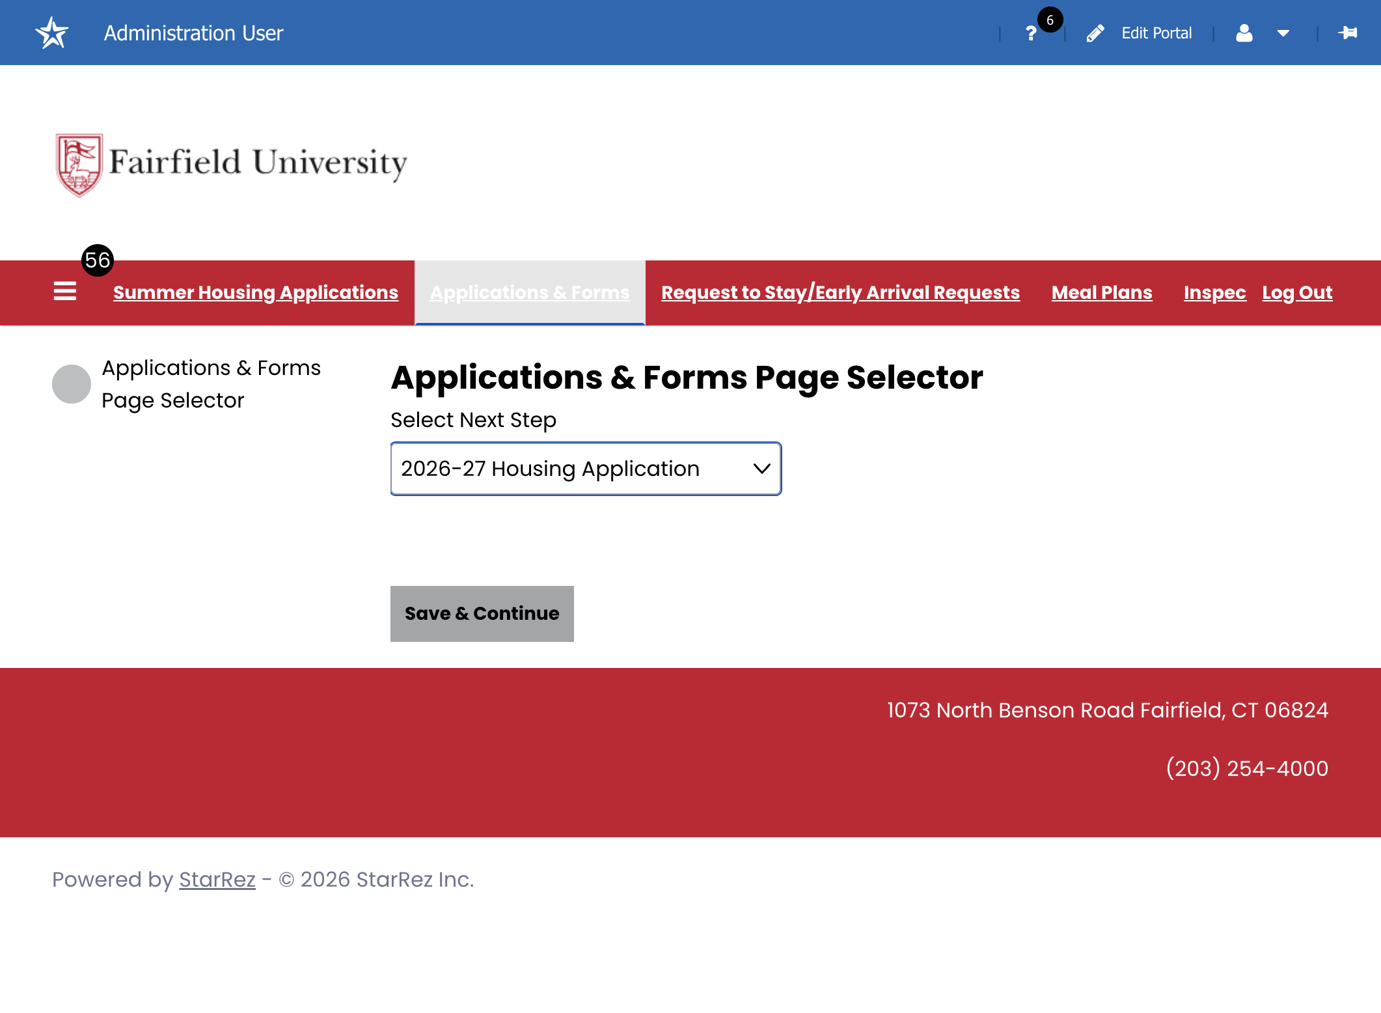Open Summer Housing Applications tab

pos(256,293)
